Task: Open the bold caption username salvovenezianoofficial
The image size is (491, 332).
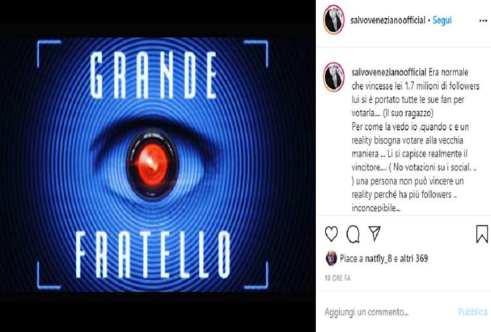Action: tap(389, 72)
